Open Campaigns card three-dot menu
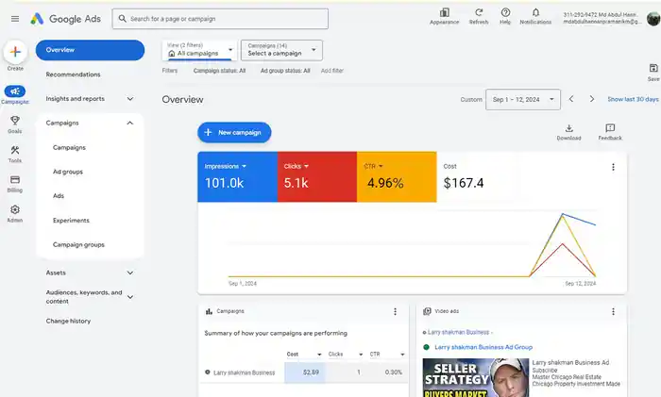Image resolution: width=661 pixels, height=397 pixels. pyautogui.click(x=395, y=311)
